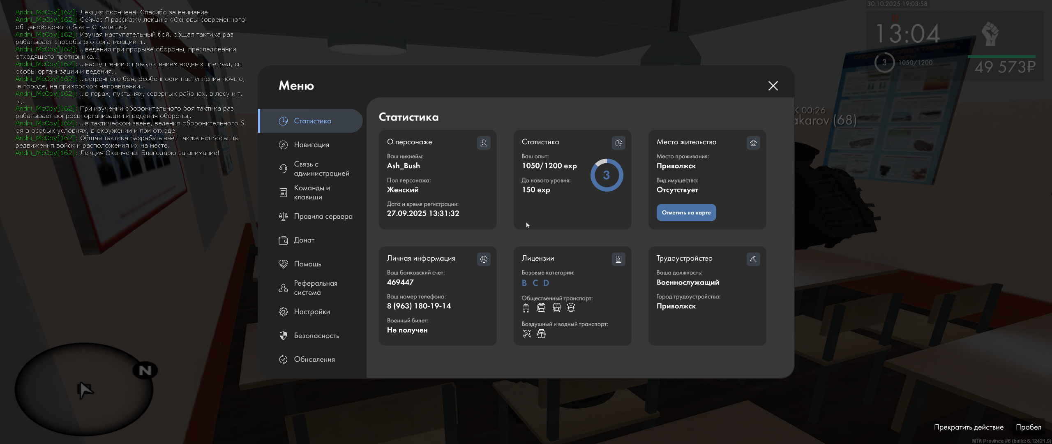Click the level 3 experience progress ring

[x=607, y=175]
